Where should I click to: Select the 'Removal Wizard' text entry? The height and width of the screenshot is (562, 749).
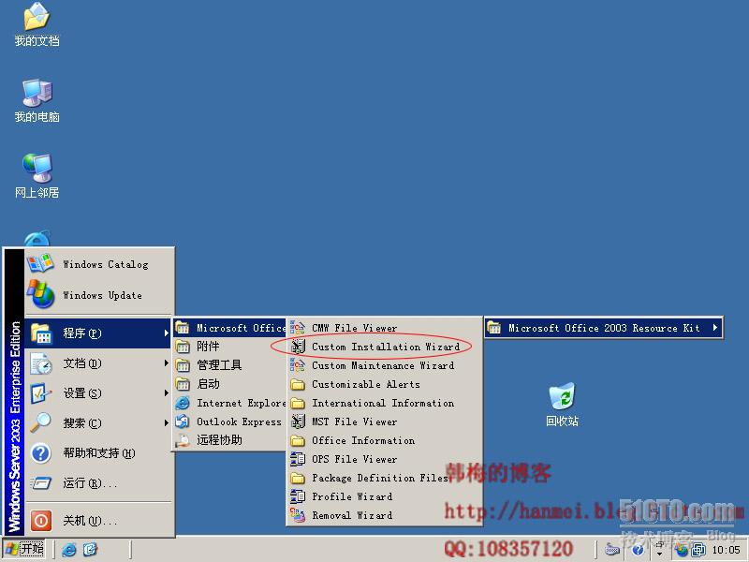click(352, 515)
